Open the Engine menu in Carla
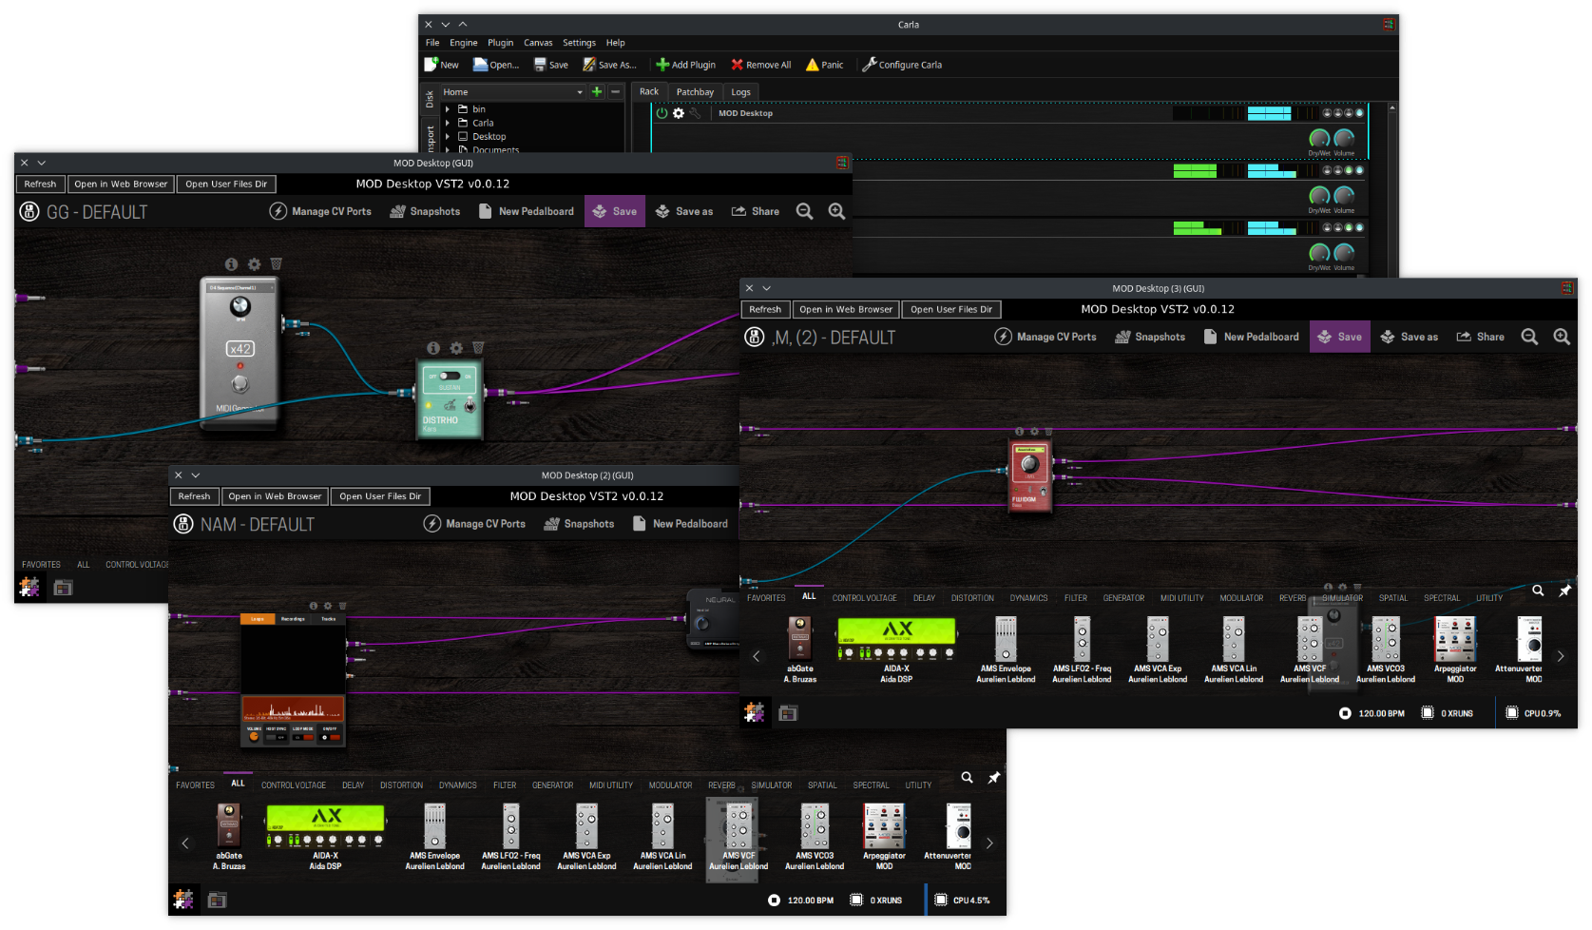This screenshot has height=930, width=1592. pyautogui.click(x=464, y=43)
